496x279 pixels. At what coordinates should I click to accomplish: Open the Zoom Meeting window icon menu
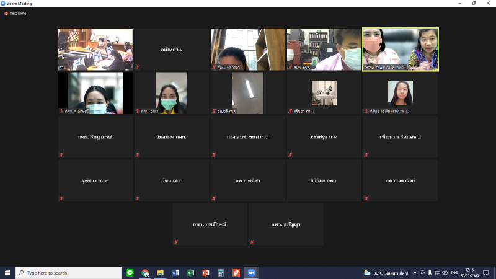pos(3,4)
